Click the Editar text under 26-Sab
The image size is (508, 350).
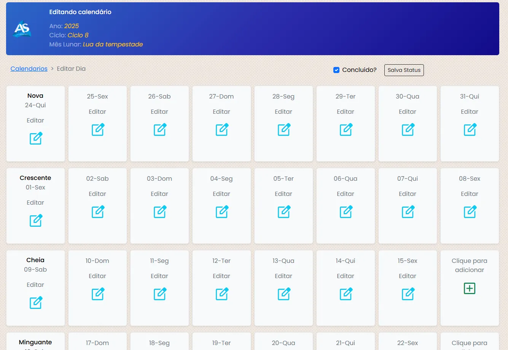click(159, 112)
